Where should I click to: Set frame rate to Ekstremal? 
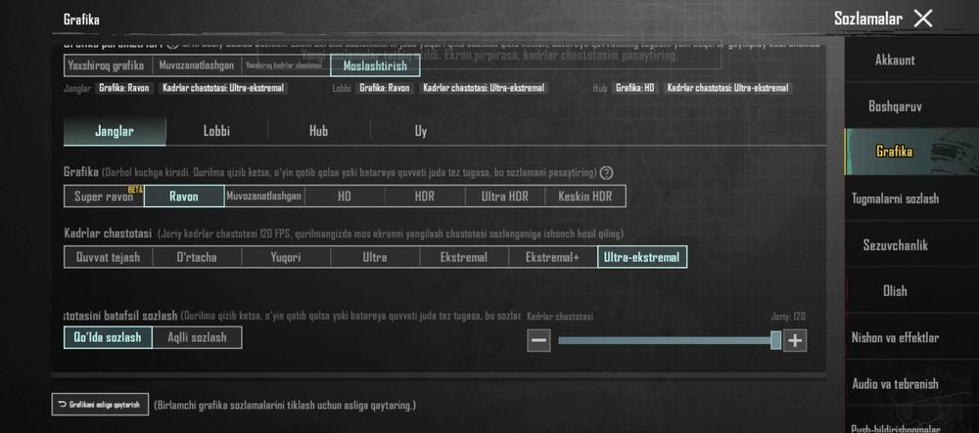[x=464, y=257]
